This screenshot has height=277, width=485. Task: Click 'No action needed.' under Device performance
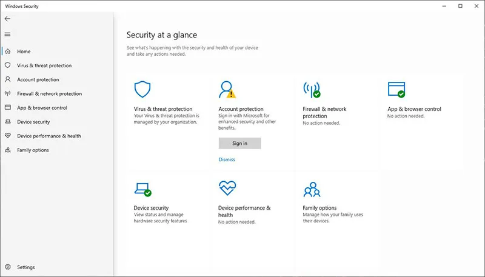point(237,222)
